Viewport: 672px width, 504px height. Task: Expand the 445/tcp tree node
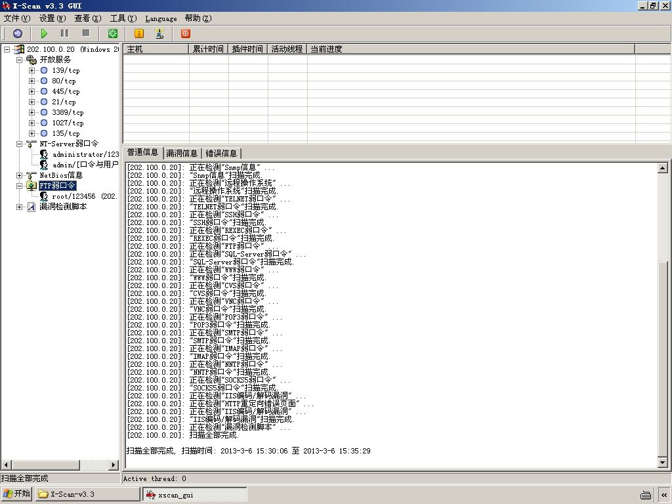pos(31,91)
